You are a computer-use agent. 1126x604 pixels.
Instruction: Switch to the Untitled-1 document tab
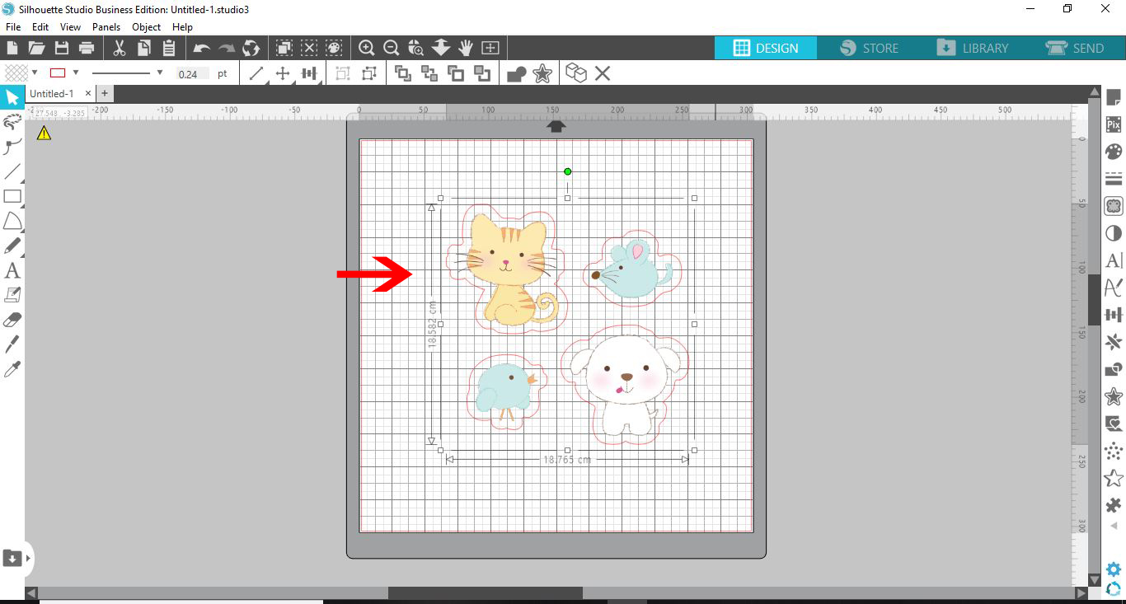click(52, 94)
